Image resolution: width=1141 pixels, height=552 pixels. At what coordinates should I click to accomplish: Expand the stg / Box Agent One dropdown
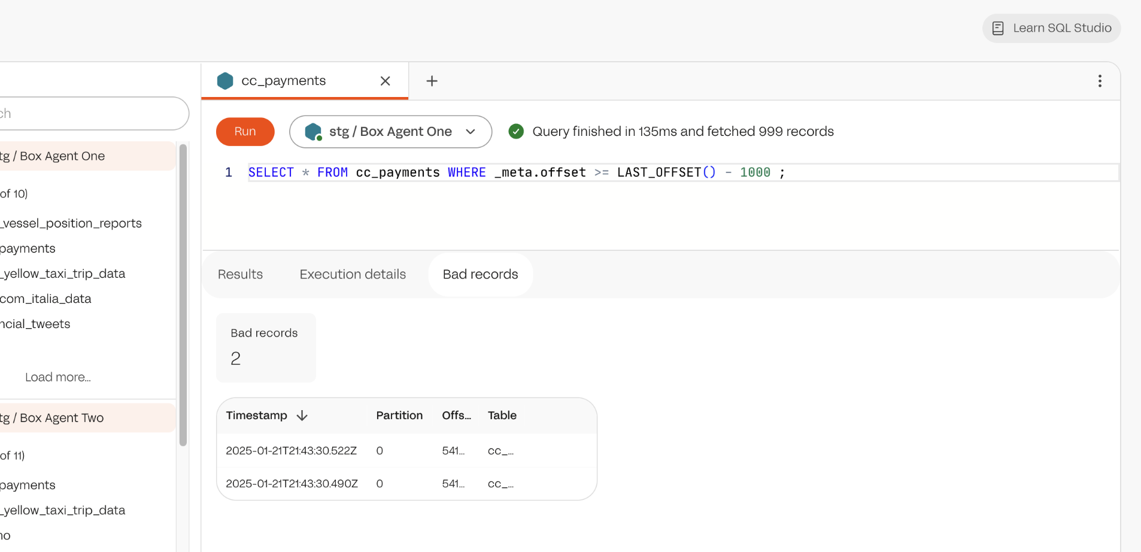click(471, 132)
